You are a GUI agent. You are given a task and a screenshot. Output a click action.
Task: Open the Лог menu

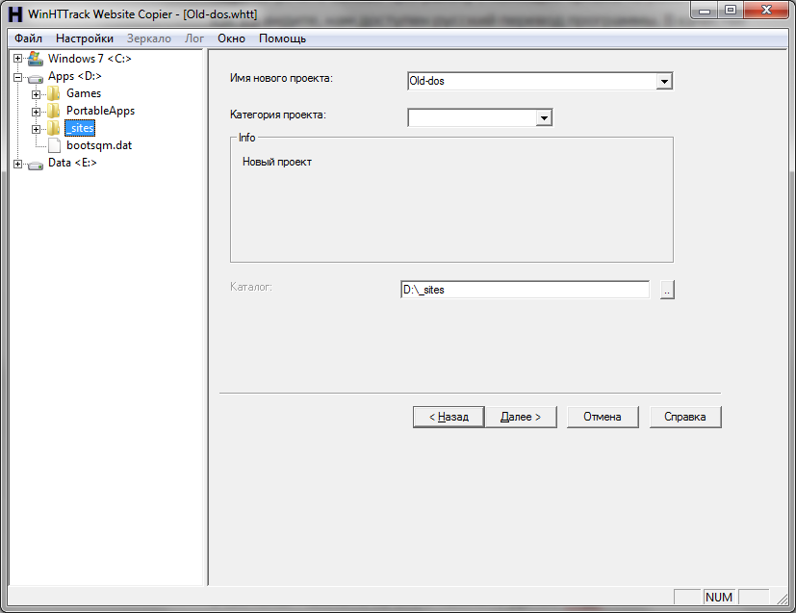193,38
